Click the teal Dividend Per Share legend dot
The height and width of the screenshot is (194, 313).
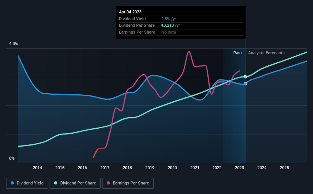[56, 183]
